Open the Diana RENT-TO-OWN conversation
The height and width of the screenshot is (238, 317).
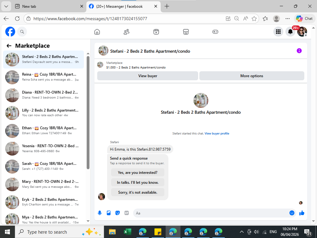point(43,95)
